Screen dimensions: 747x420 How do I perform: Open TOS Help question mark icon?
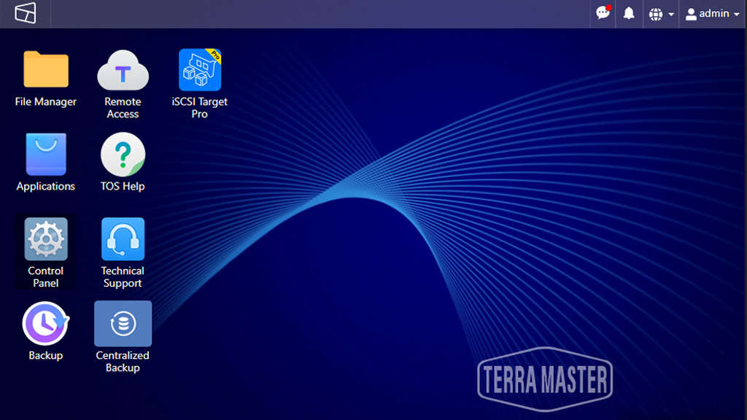[123, 155]
